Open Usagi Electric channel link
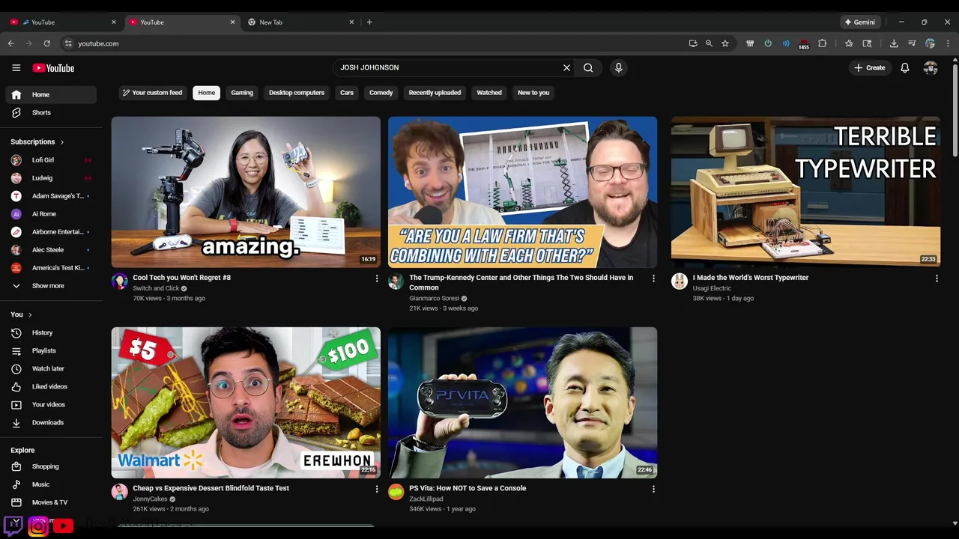 [712, 288]
